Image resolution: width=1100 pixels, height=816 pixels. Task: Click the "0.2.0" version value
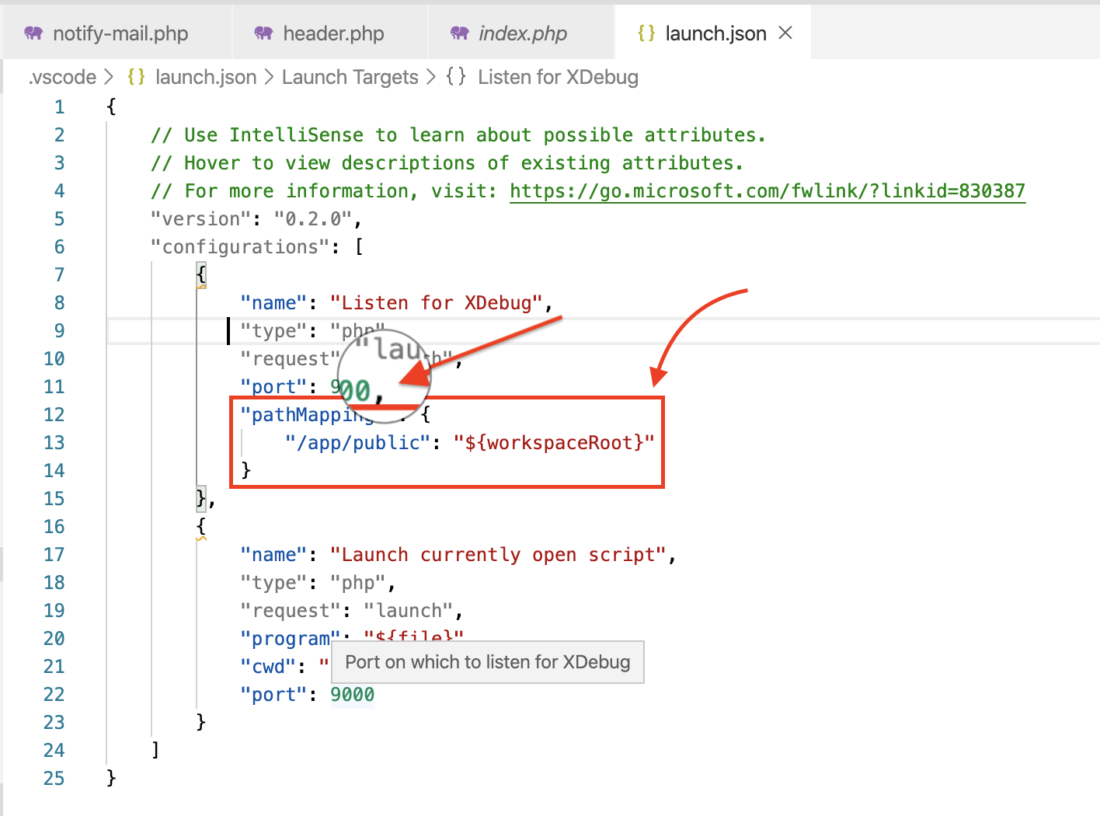[x=313, y=219]
